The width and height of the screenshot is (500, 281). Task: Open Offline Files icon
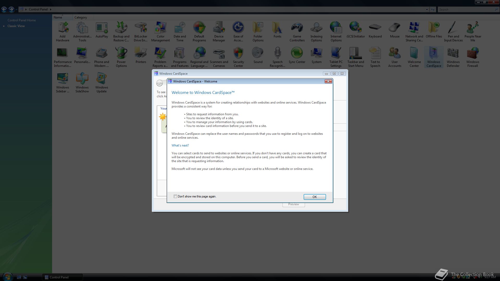point(434,30)
